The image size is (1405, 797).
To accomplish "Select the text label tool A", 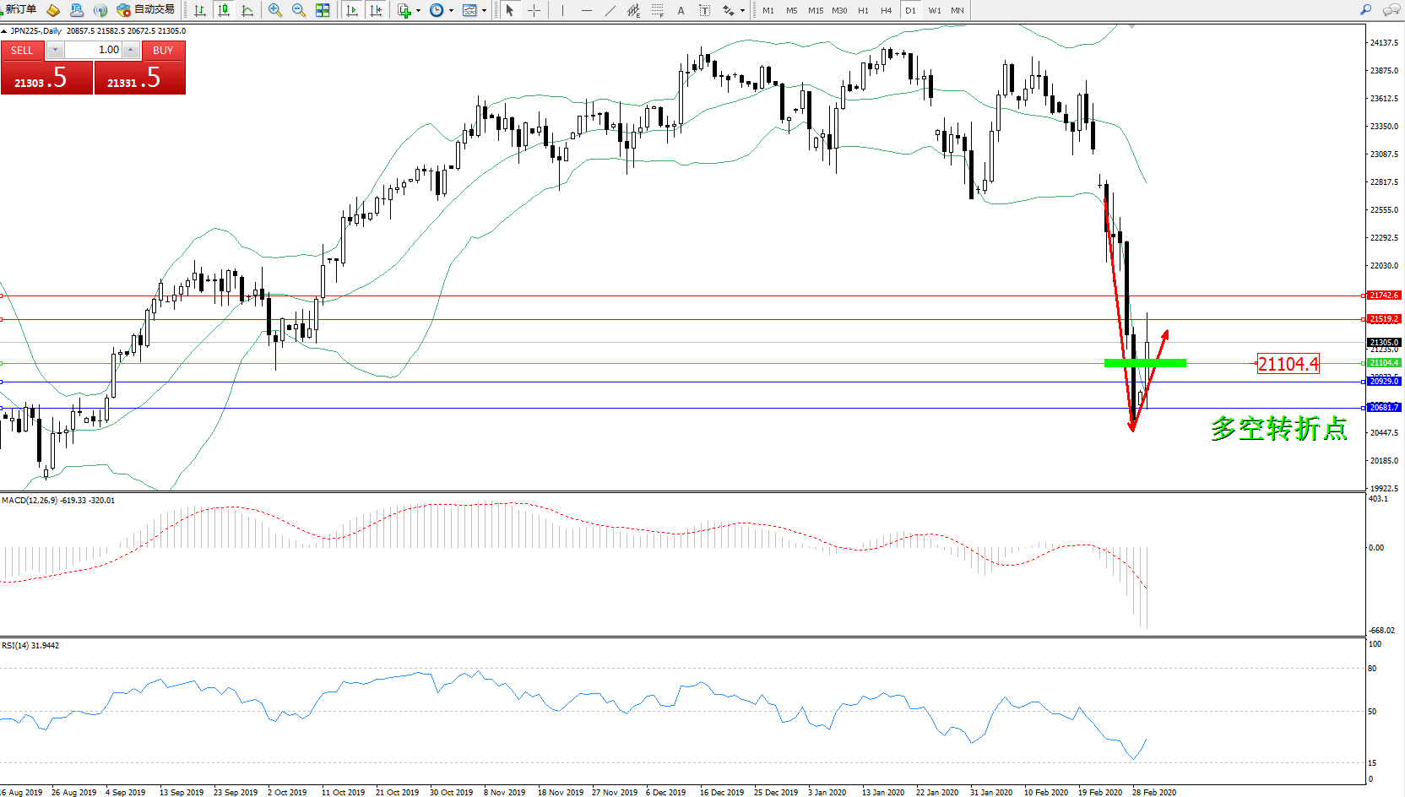I will click(681, 10).
